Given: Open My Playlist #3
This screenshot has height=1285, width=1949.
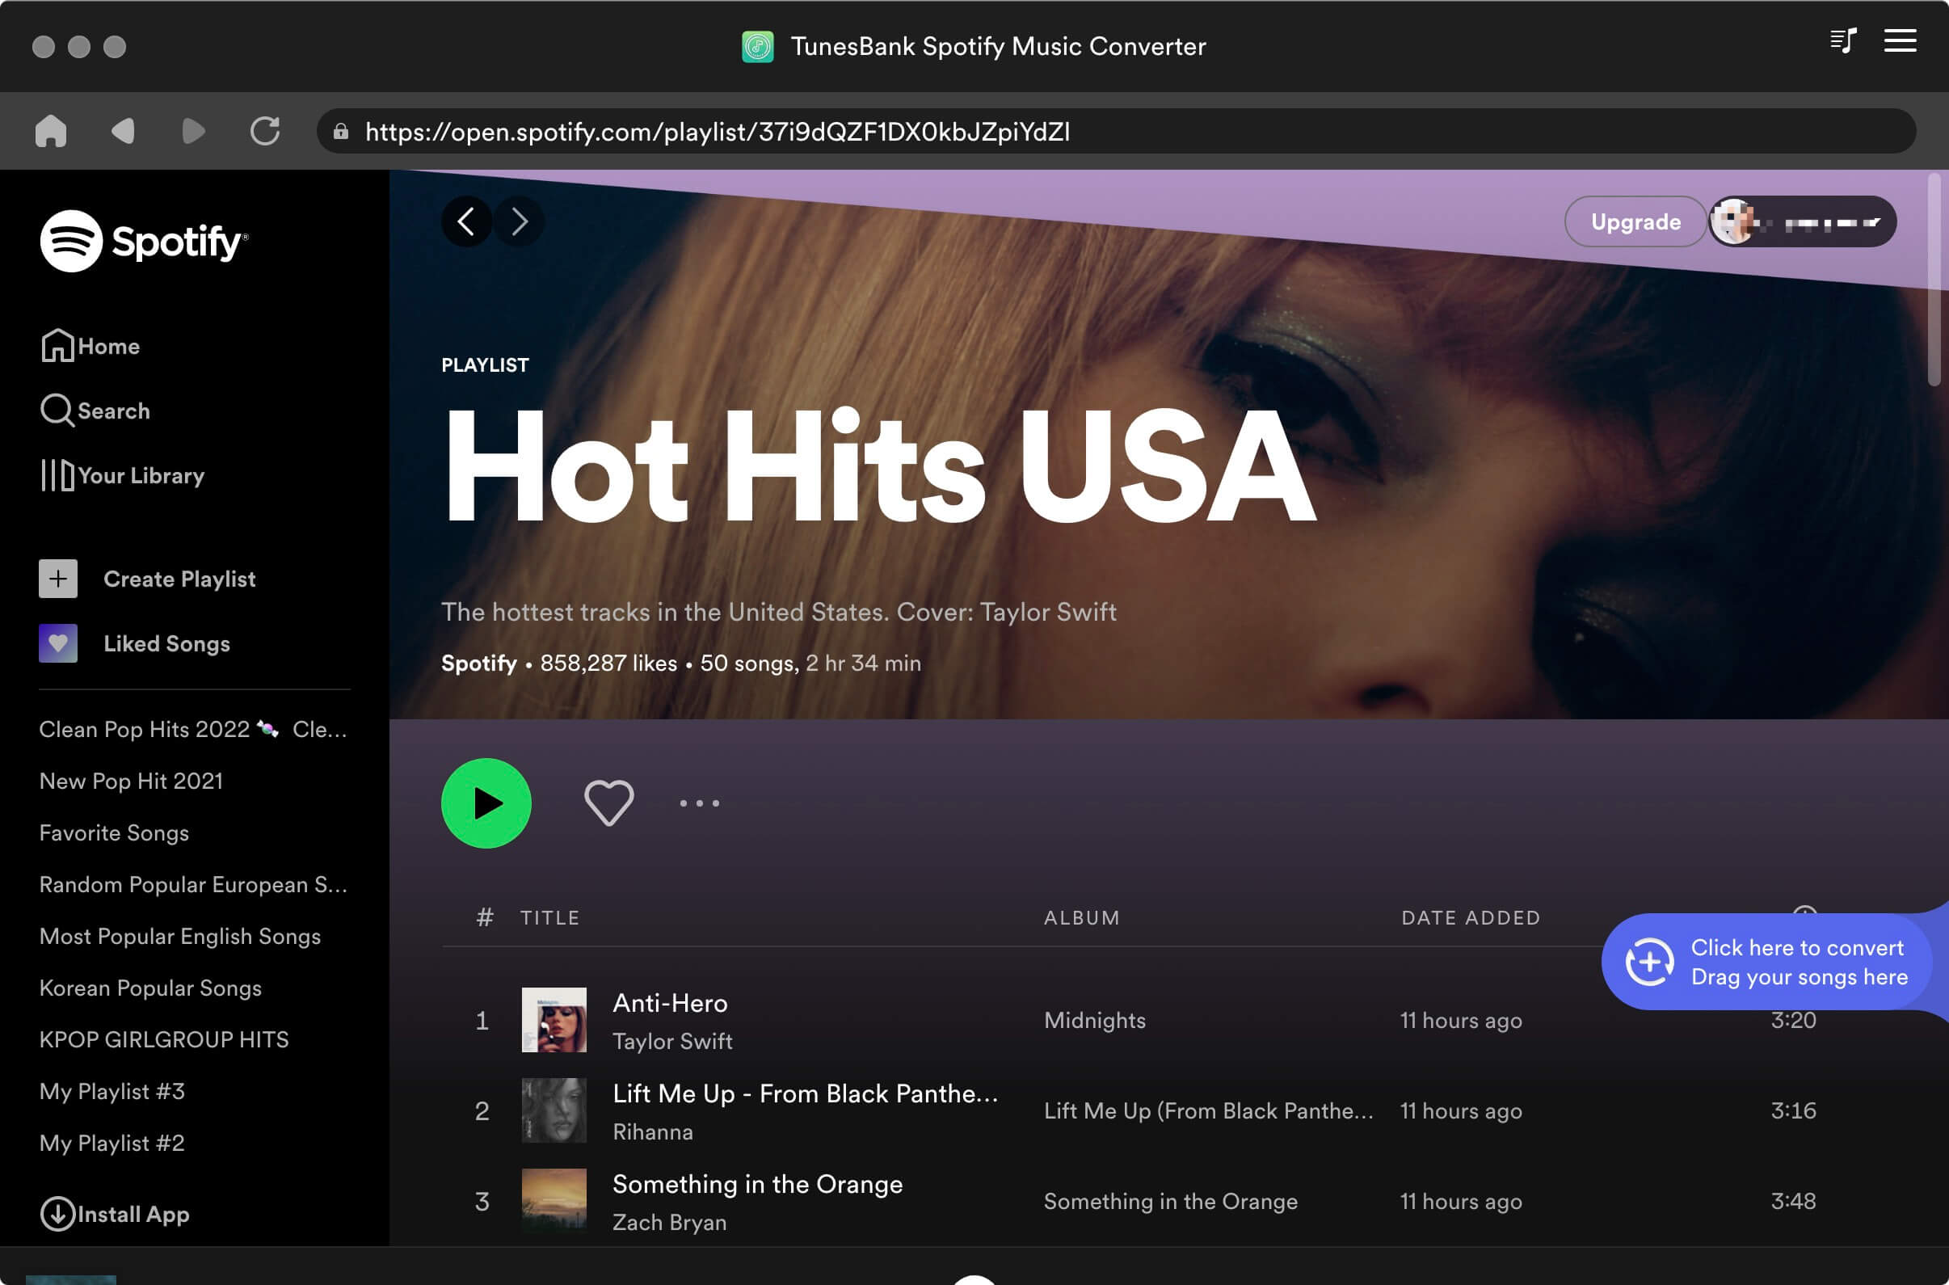Looking at the screenshot, I should pyautogui.click(x=112, y=1091).
